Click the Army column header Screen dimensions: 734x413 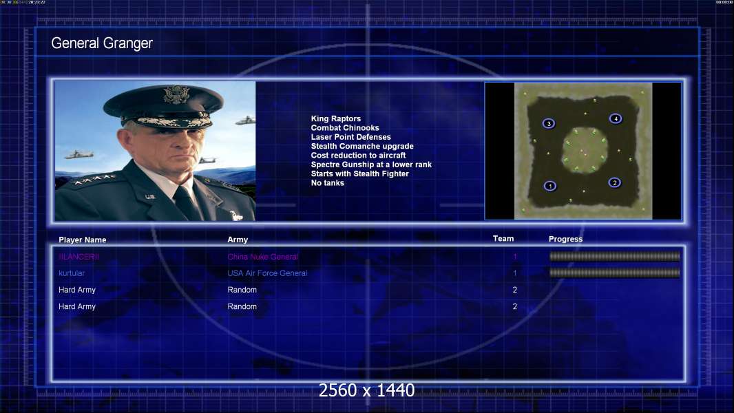(238, 240)
